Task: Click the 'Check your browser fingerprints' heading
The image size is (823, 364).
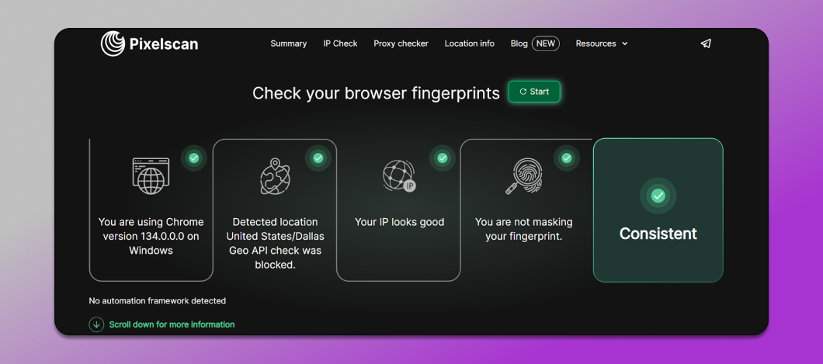Action: click(376, 93)
